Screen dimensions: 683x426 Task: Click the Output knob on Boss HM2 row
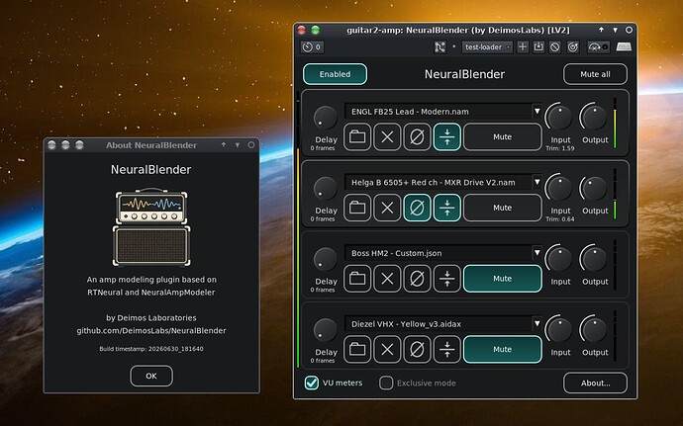(x=594, y=259)
